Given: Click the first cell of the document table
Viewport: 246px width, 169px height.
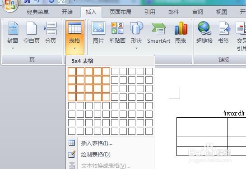Looking at the screenshot, I should (x=202, y=122).
